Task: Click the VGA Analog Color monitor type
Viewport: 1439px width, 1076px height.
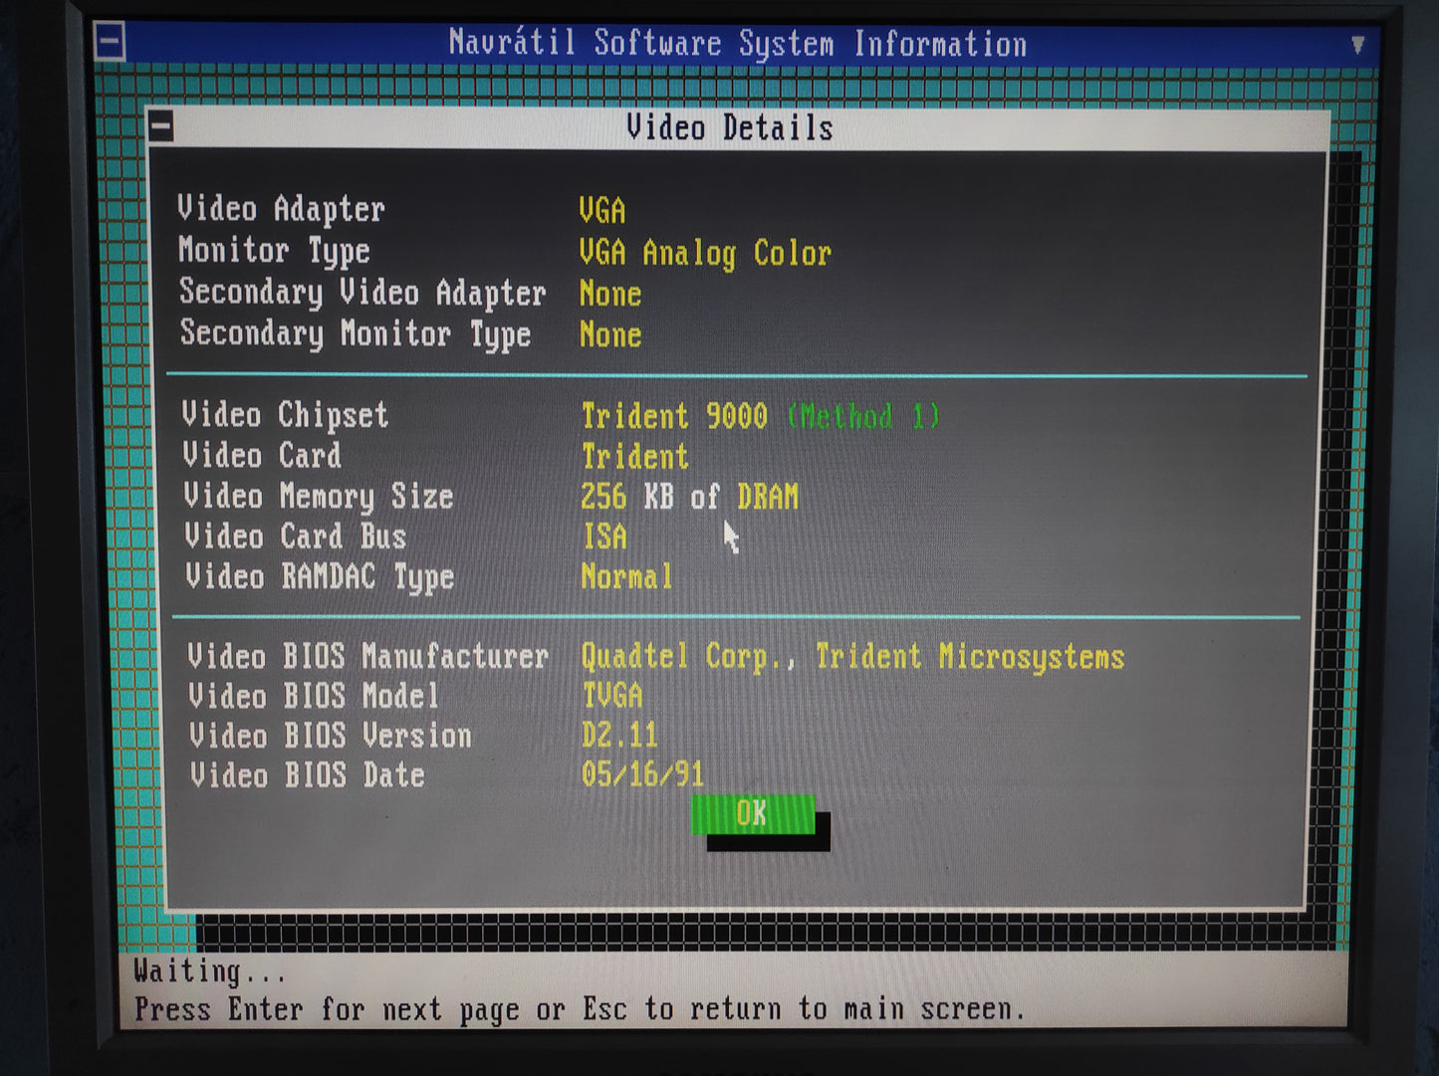Action: 704,253
